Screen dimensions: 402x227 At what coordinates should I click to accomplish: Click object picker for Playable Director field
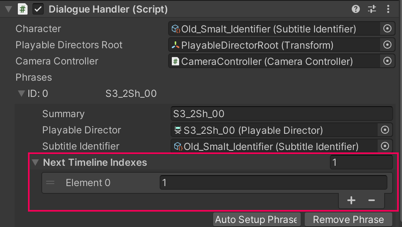(385, 130)
